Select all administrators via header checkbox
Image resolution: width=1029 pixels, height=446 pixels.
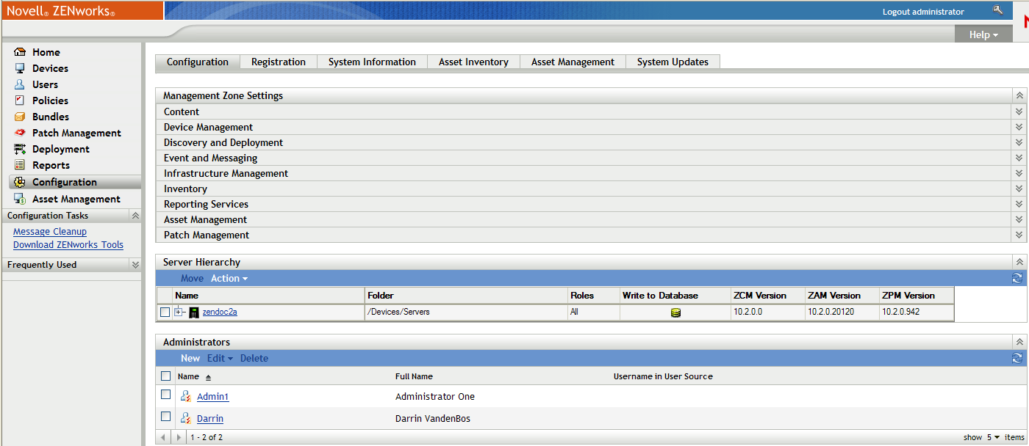[x=165, y=376]
